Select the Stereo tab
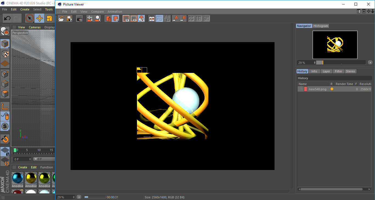Viewport: 375px width, 200px height. click(350, 71)
